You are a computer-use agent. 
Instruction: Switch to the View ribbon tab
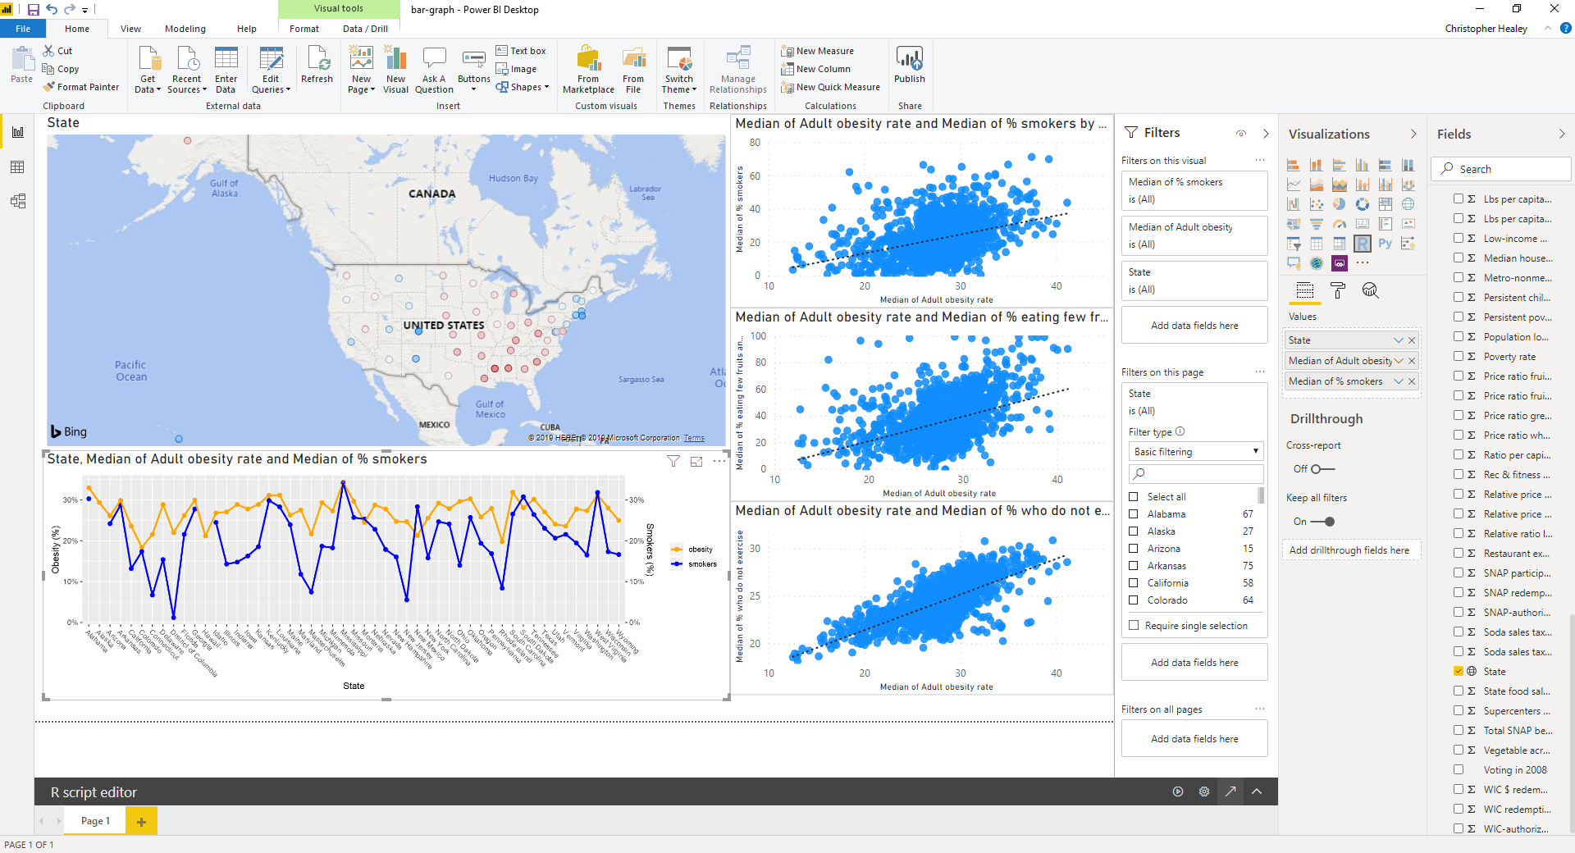click(x=130, y=29)
